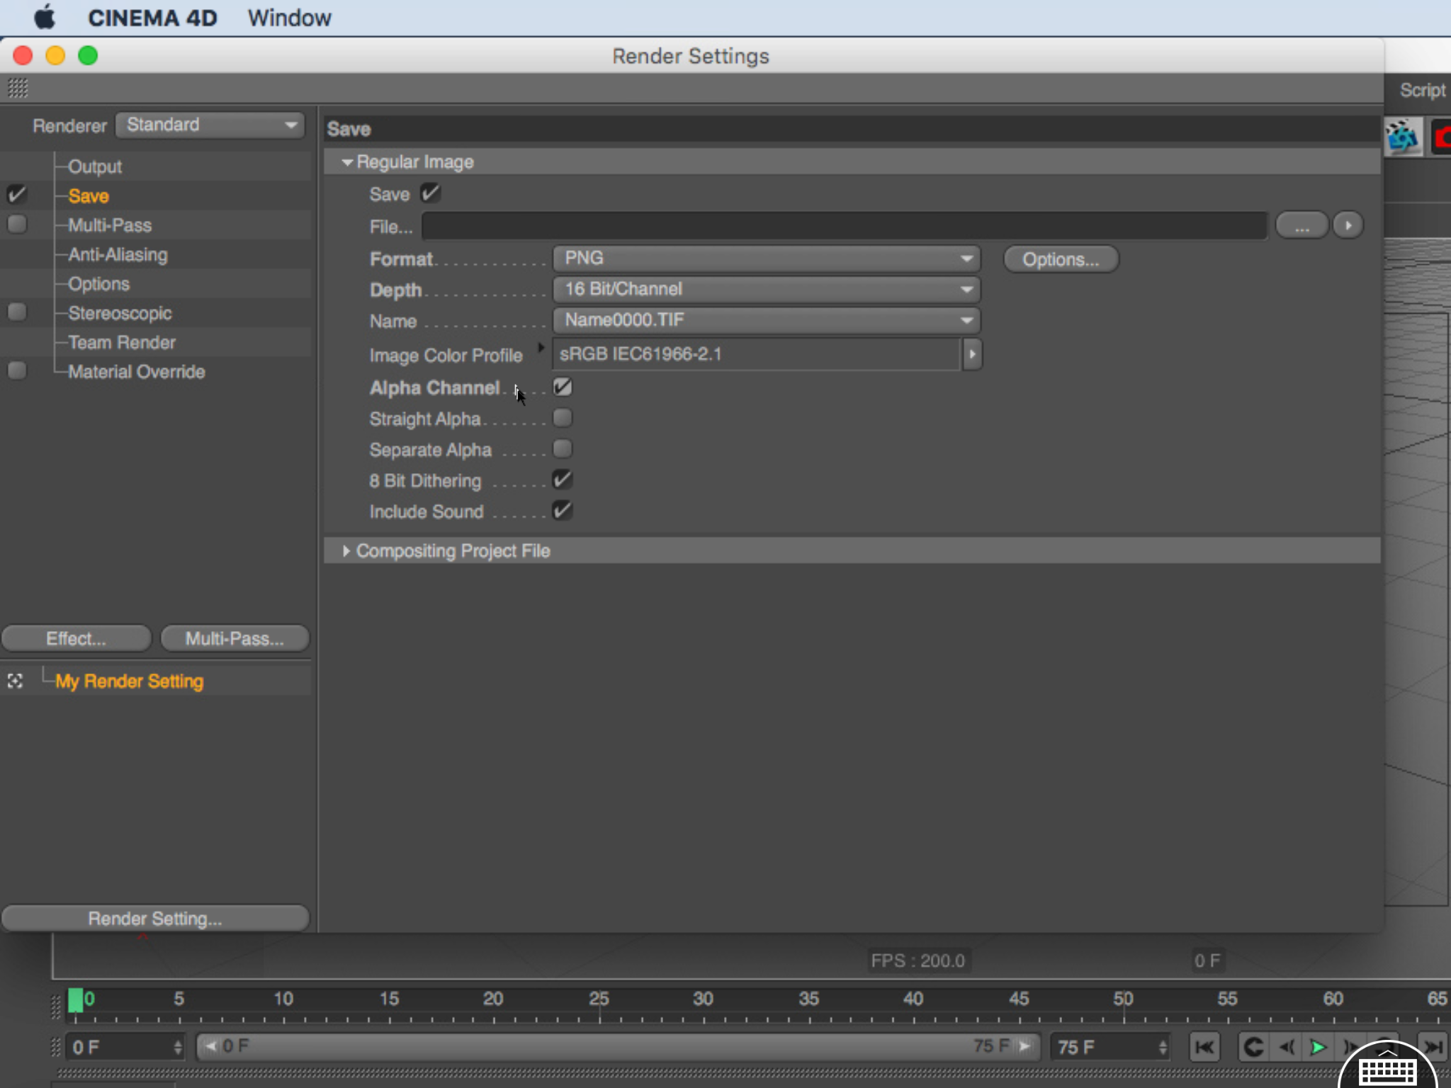Click the clapperboard render icon
This screenshot has width=1451, height=1088.
(1402, 137)
